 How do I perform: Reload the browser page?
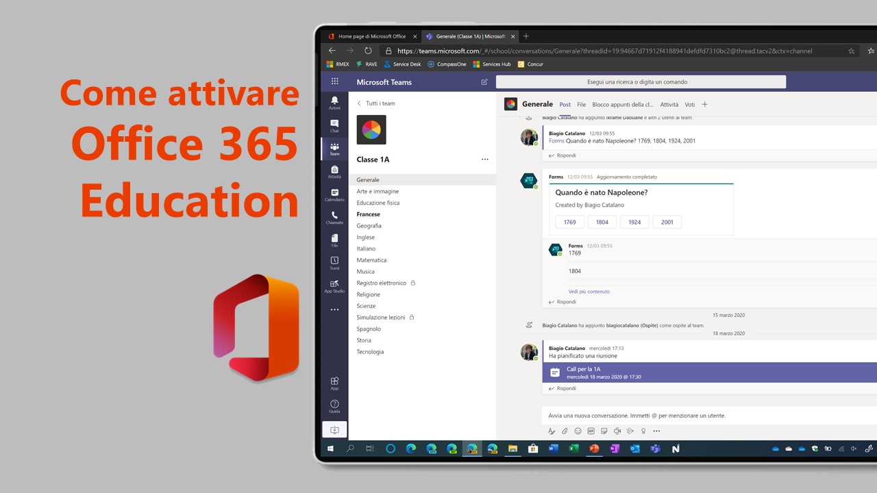pyautogui.click(x=368, y=51)
